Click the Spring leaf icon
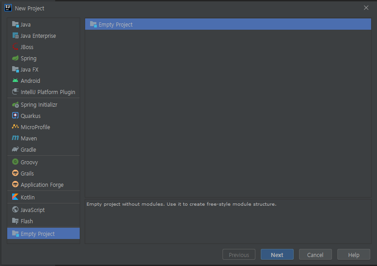Viewport: 377px width, 266px height. [15, 59]
